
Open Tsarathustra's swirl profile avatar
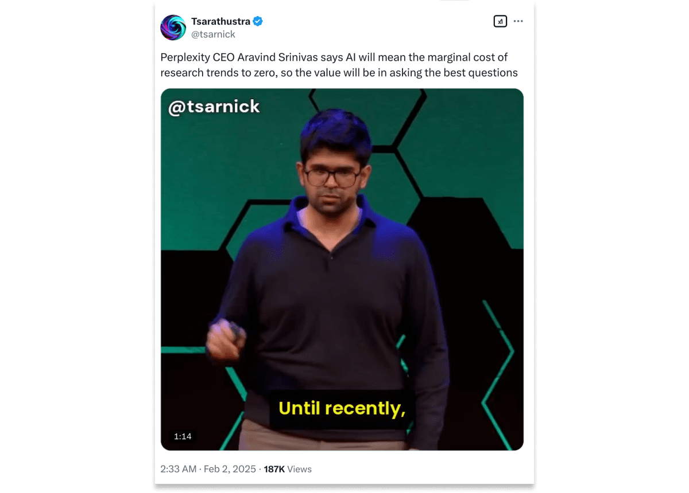click(173, 28)
